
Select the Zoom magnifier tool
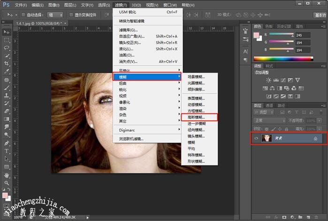[7, 182]
